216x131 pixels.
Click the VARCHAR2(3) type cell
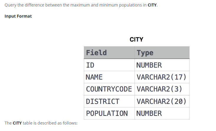(162, 89)
